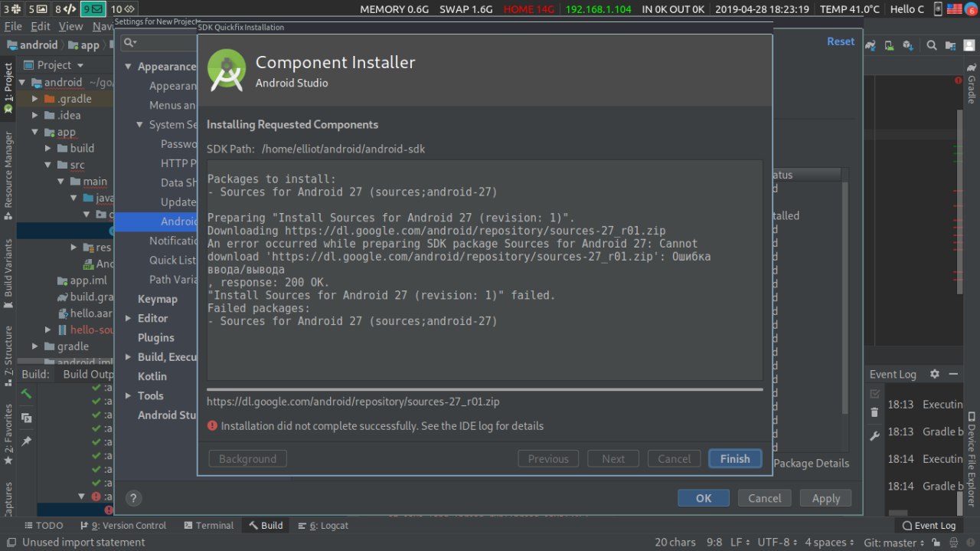This screenshot has width=980, height=551.
Task: Expand the .idea folder
Action: [x=35, y=115]
